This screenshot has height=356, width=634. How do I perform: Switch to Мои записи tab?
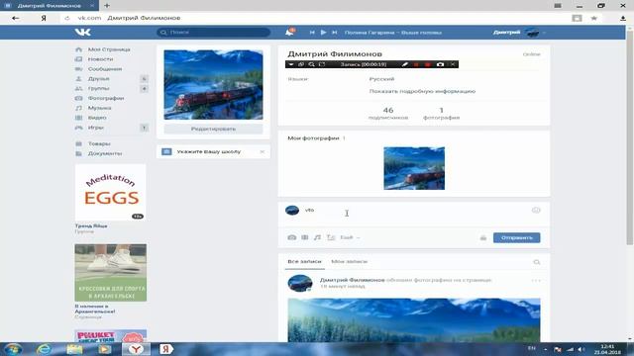coord(350,261)
